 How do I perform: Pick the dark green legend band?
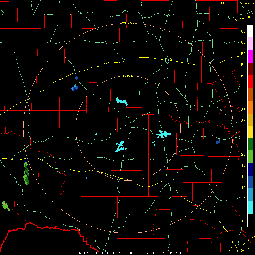(250, 144)
